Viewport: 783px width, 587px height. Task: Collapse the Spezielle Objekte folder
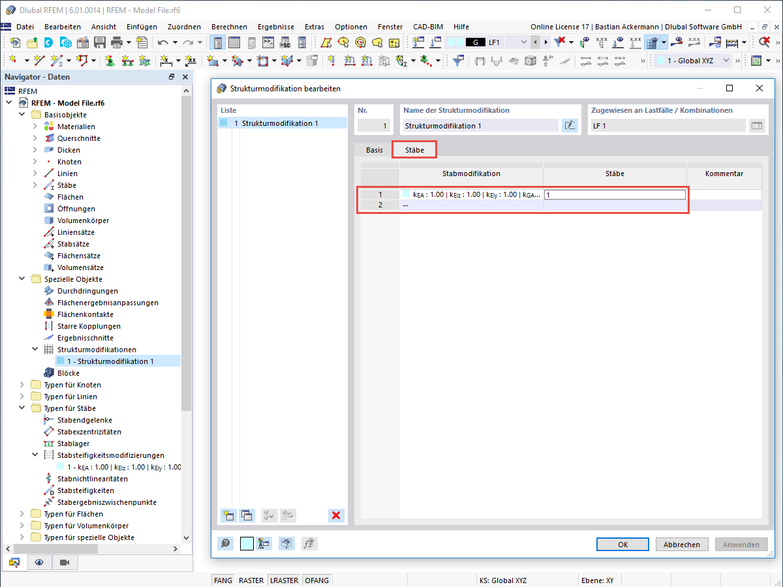tap(22, 278)
